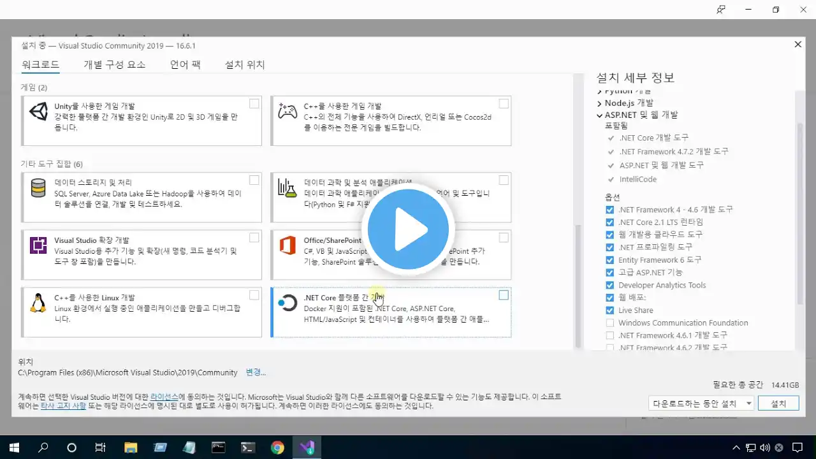Click the Visual Studio extension development icon
The image size is (816, 459).
(38, 245)
